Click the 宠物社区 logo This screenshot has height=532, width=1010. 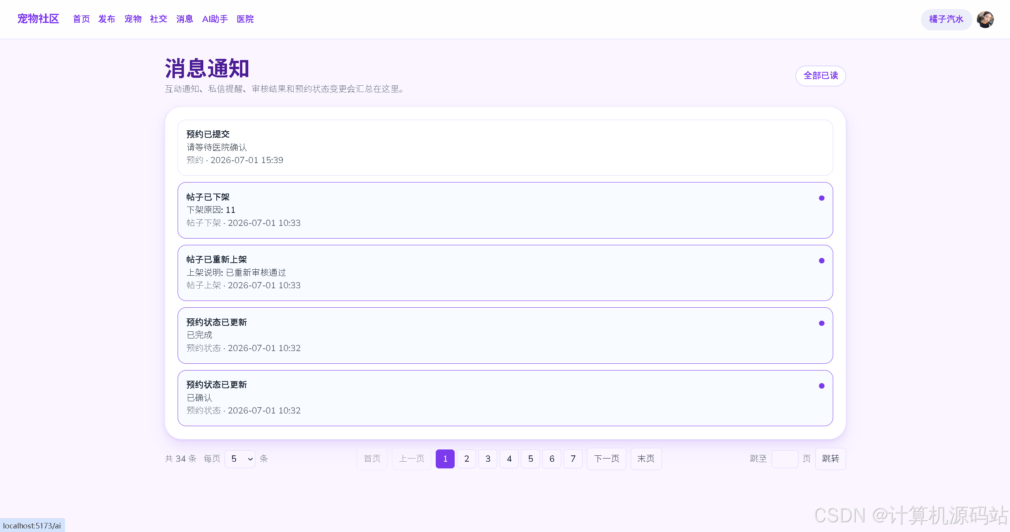coord(38,19)
